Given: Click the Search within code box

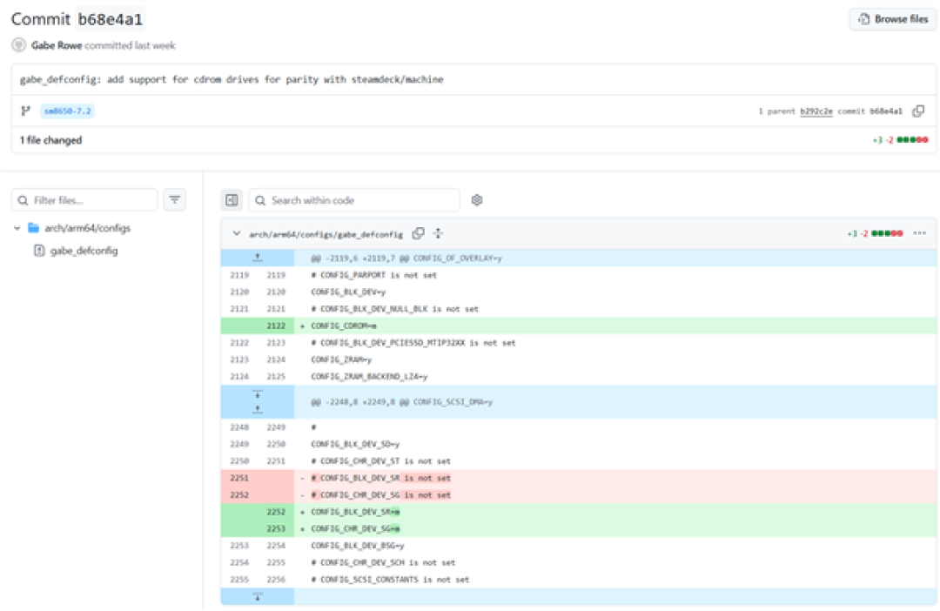Looking at the screenshot, I should tap(354, 200).
